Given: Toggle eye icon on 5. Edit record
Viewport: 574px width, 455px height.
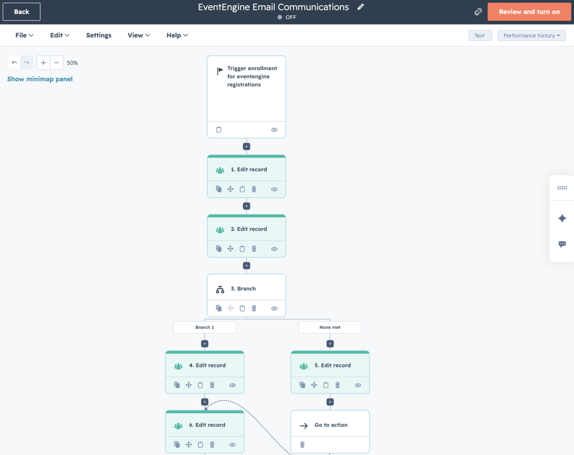Looking at the screenshot, I should coord(357,385).
